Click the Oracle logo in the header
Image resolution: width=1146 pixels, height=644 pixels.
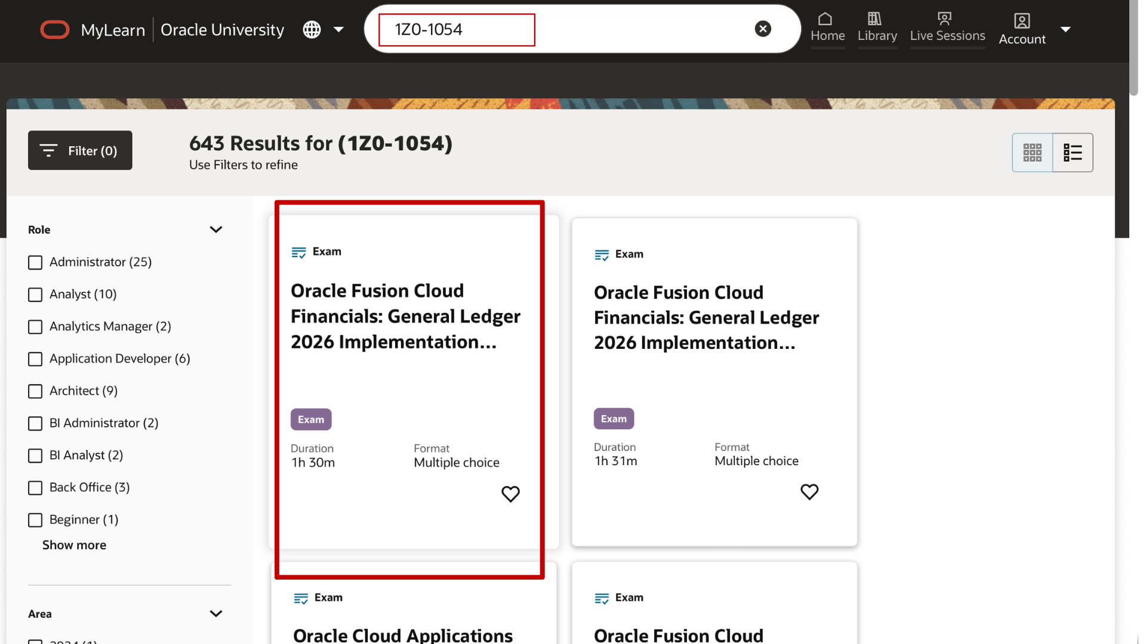[x=55, y=29]
